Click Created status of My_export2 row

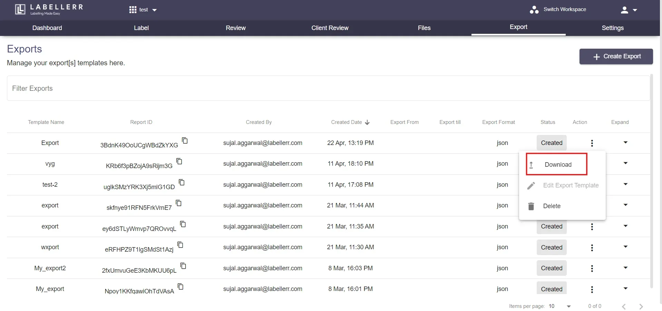(552, 268)
